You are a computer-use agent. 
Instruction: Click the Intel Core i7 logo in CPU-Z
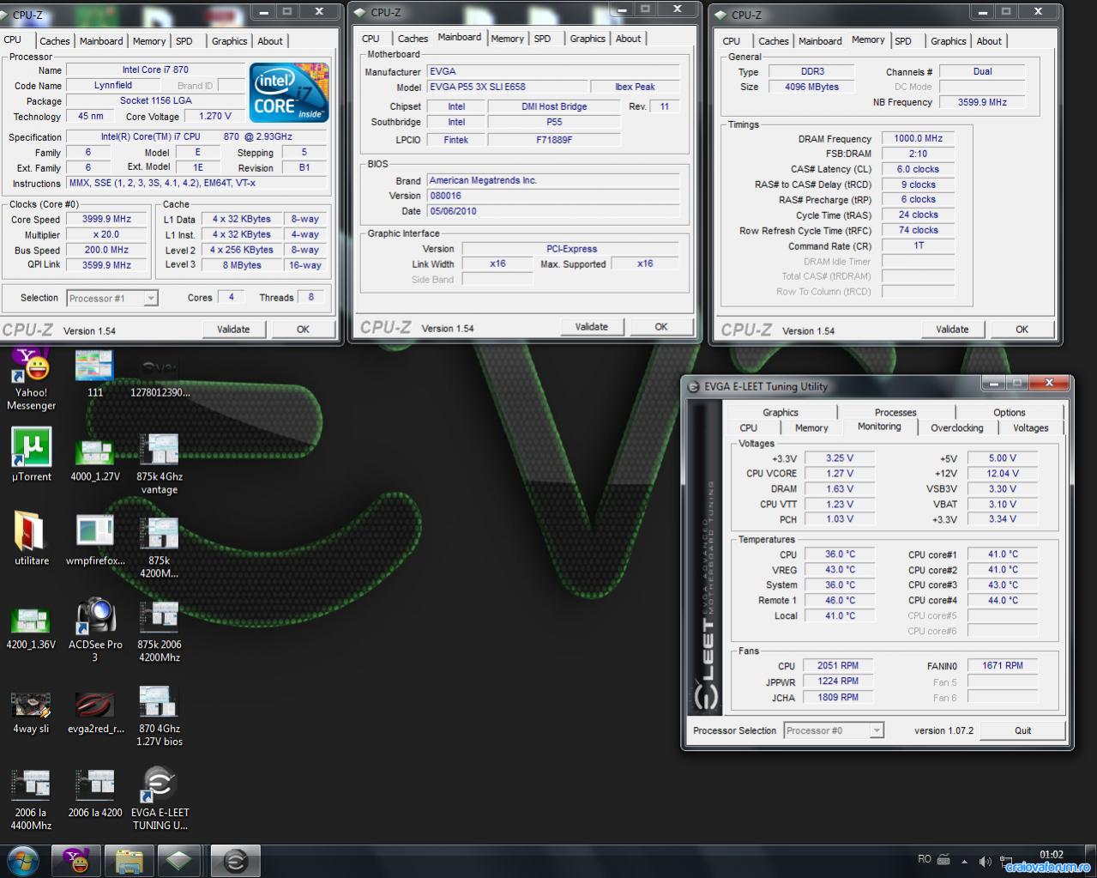click(289, 92)
